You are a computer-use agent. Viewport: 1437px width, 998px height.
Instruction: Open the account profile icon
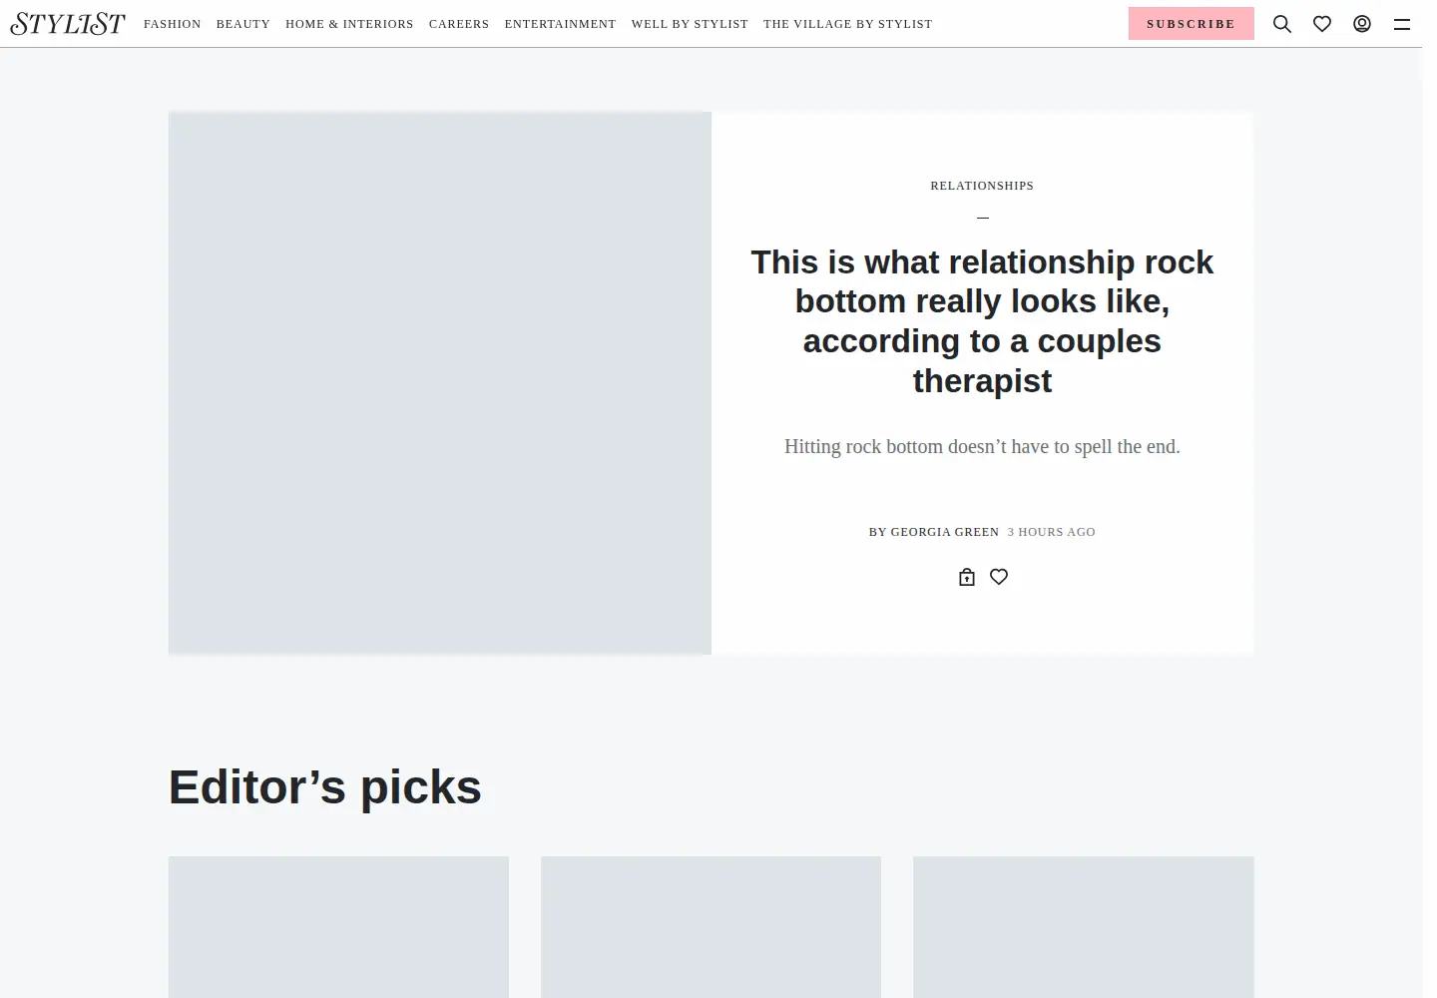click(x=1362, y=24)
